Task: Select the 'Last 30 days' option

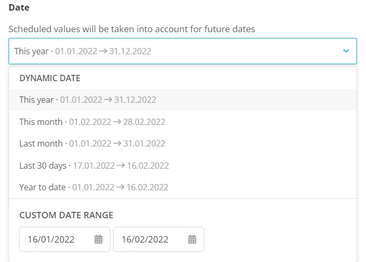Action: click(x=183, y=166)
